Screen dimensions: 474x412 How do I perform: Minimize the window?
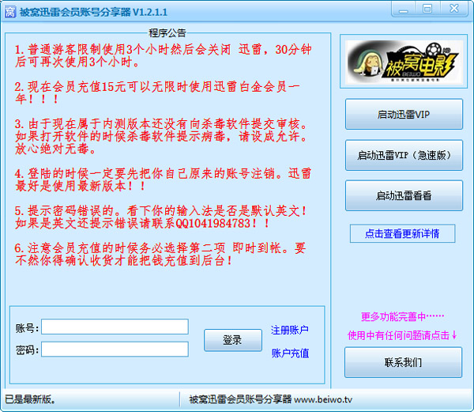(x=403, y=9)
